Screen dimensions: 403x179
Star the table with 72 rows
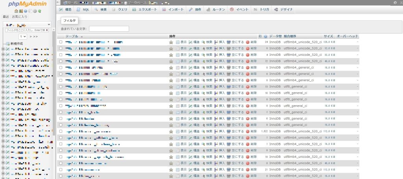pyautogui.click(x=171, y=61)
